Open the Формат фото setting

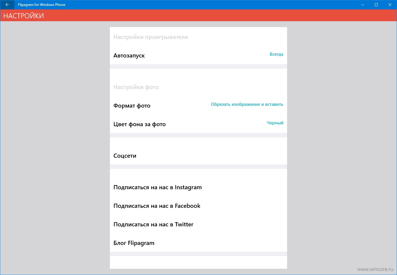(x=132, y=106)
